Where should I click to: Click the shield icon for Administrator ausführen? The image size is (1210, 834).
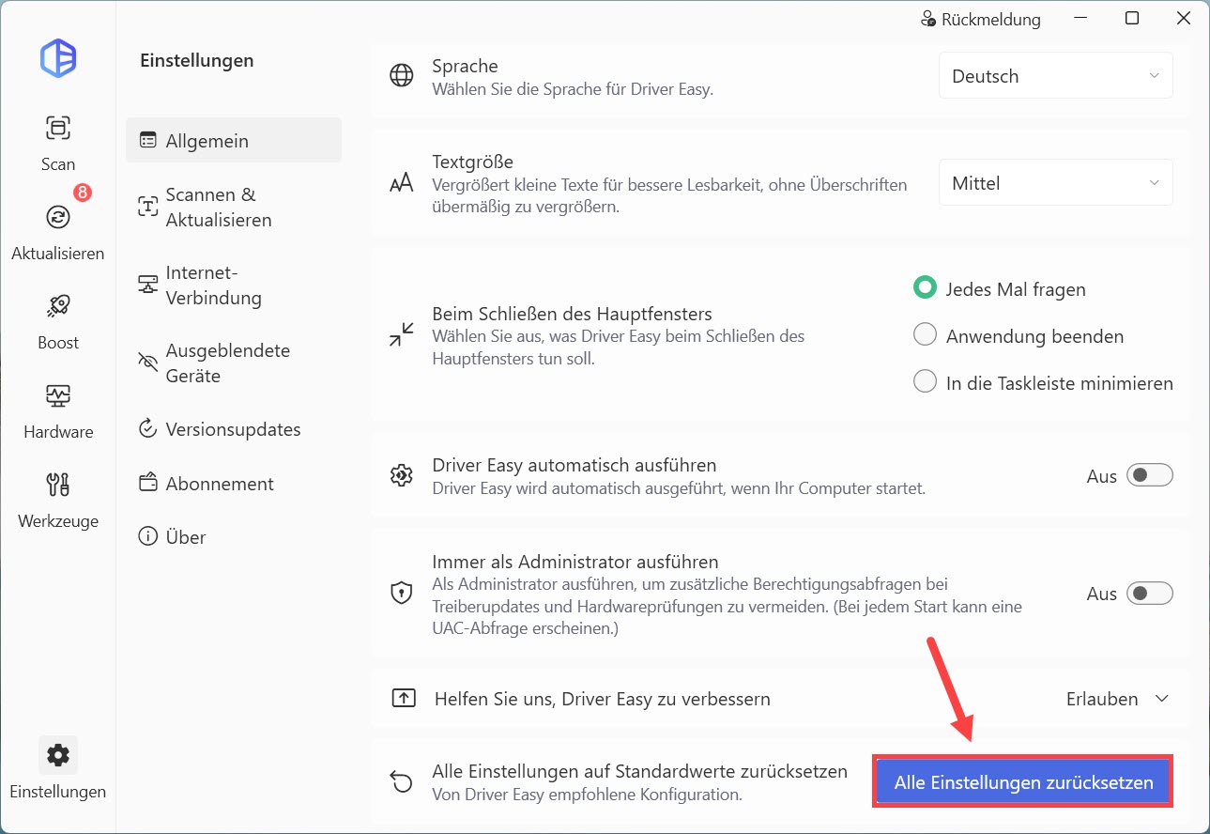(402, 594)
